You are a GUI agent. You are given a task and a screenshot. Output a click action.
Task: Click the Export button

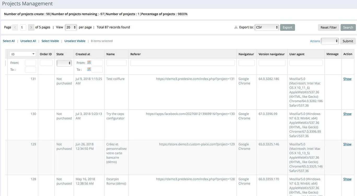(x=287, y=27)
